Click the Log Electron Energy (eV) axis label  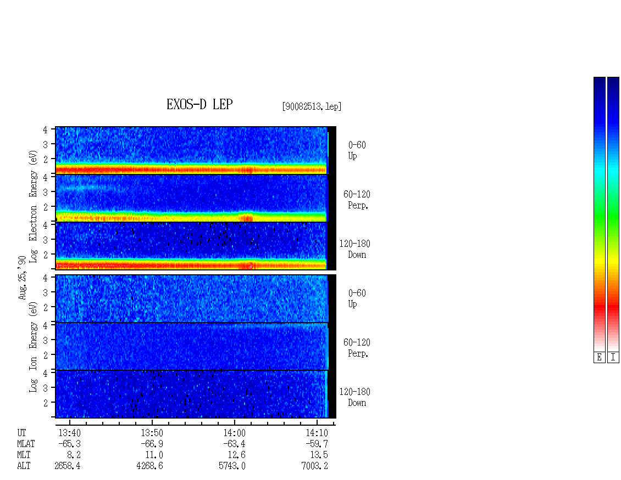(x=33, y=206)
